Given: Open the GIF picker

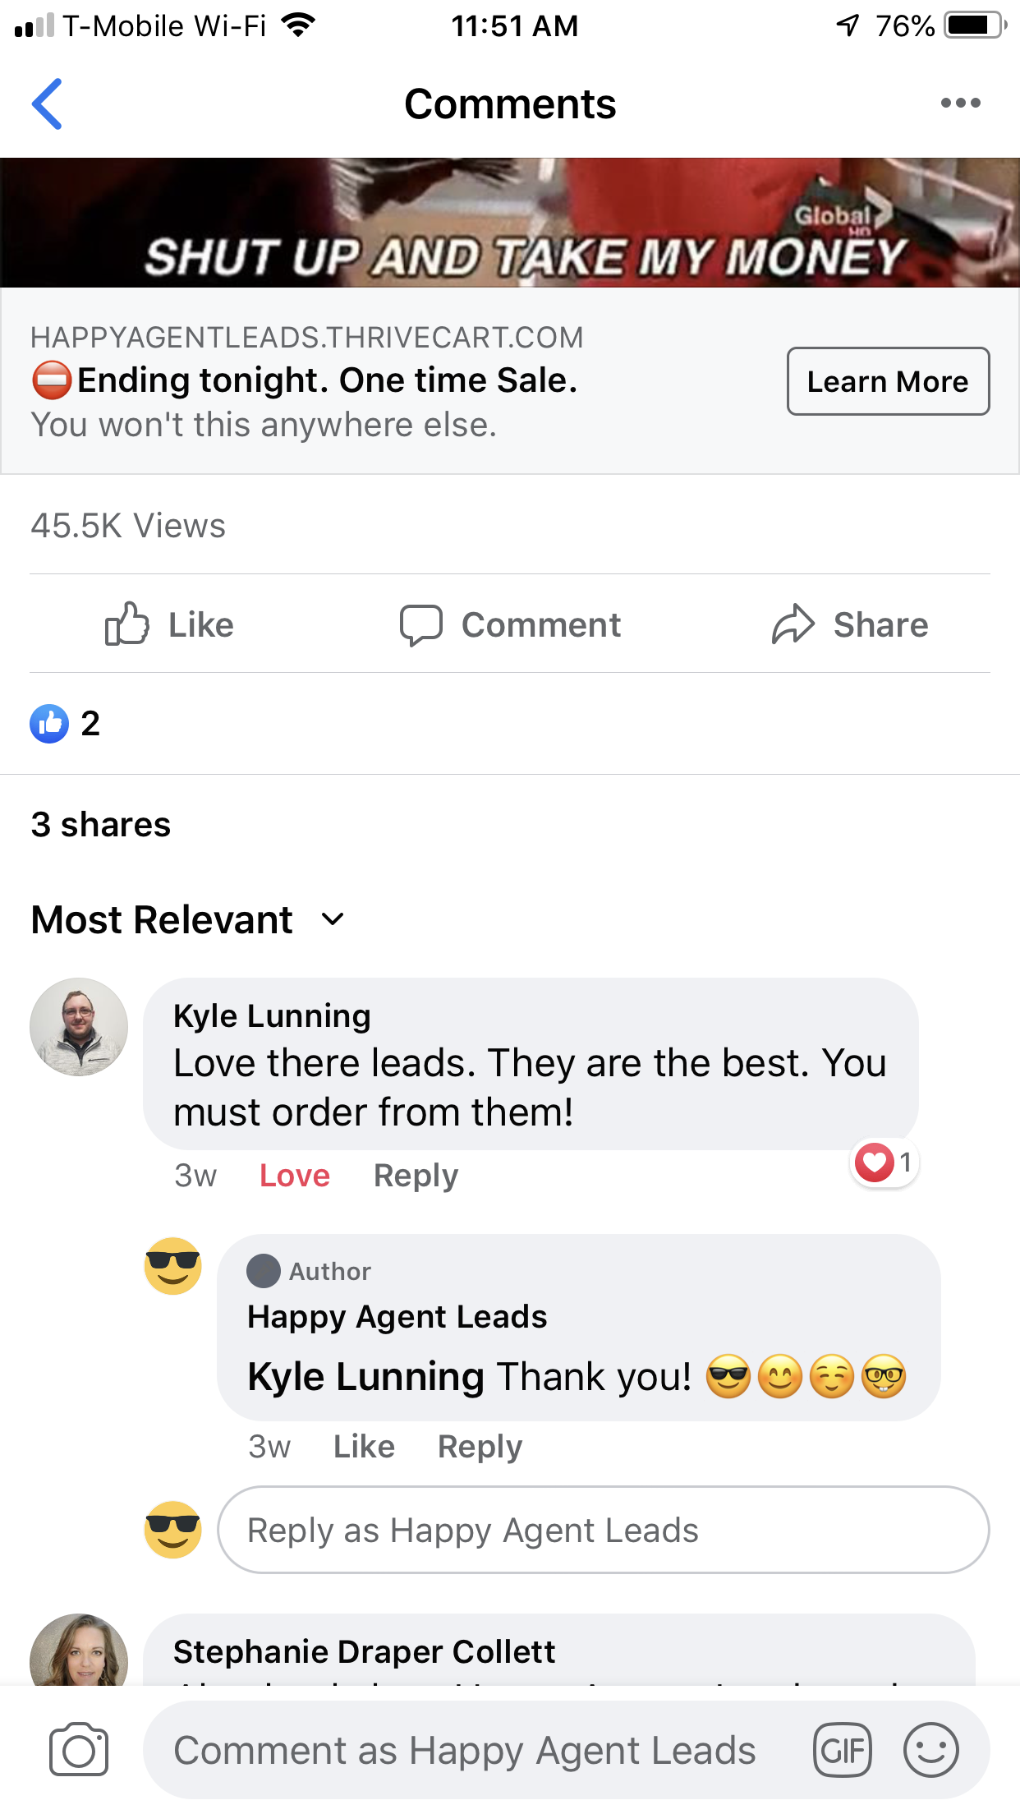Looking at the screenshot, I should pos(842,1750).
